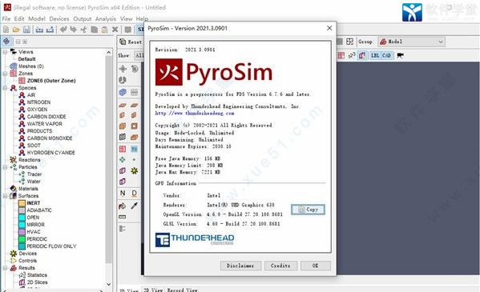Select the red zone drawing tool
This screenshot has height=292, width=480.
tap(123, 149)
